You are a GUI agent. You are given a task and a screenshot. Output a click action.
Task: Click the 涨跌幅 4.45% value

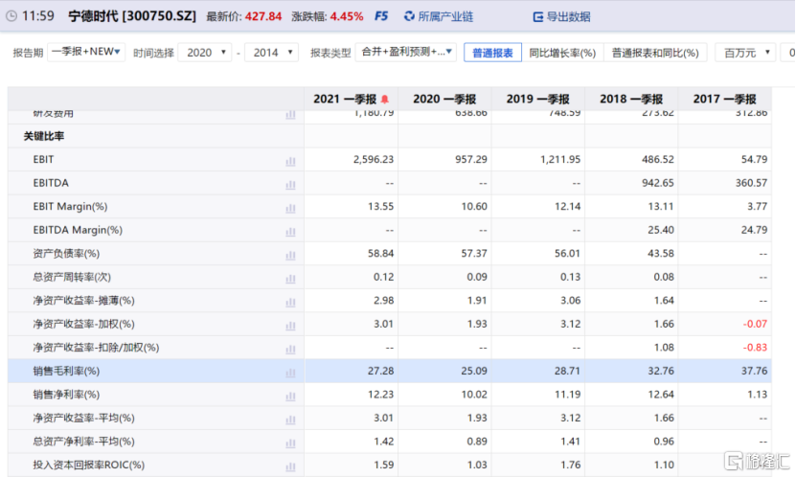pos(347,16)
